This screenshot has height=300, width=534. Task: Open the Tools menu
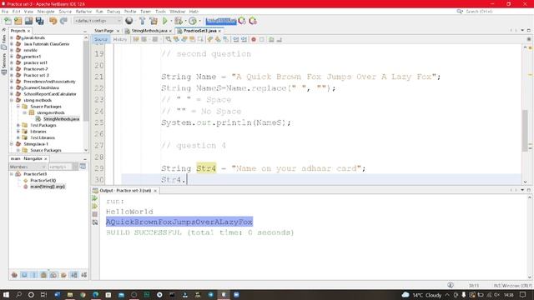(x=160, y=11)
